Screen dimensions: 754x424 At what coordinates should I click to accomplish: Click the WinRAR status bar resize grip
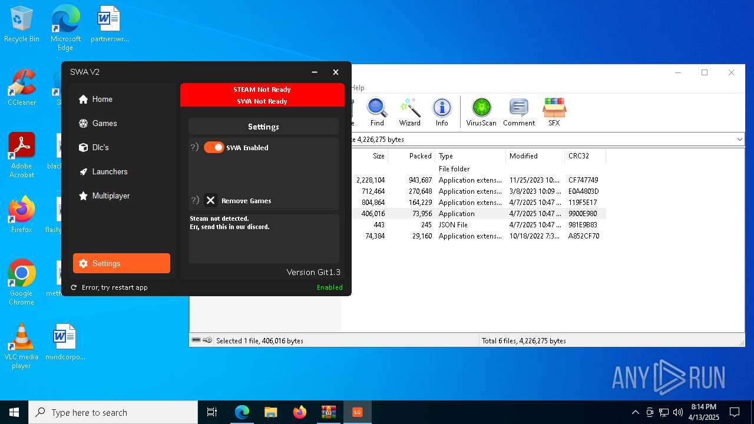point(740,342)
